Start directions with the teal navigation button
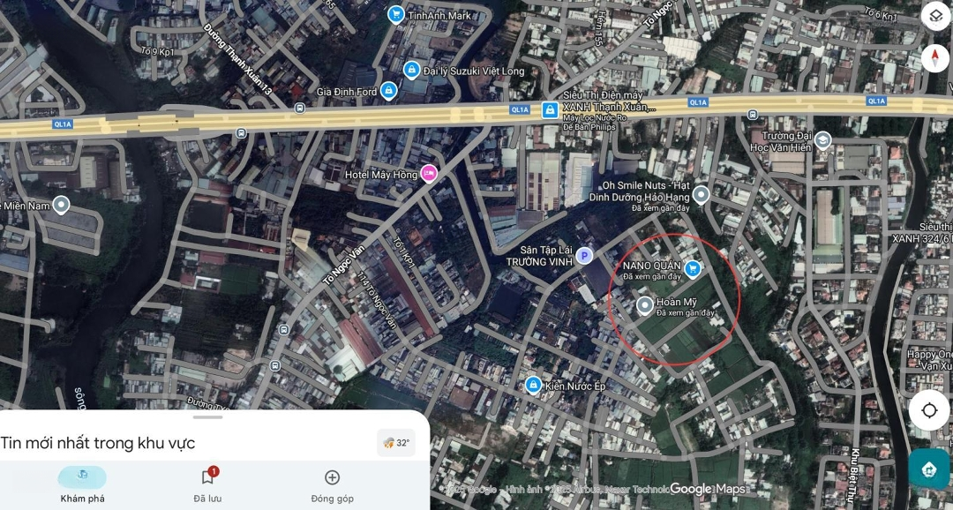The width and height of the screenshot is (953, 510). (x=928, y=469)
